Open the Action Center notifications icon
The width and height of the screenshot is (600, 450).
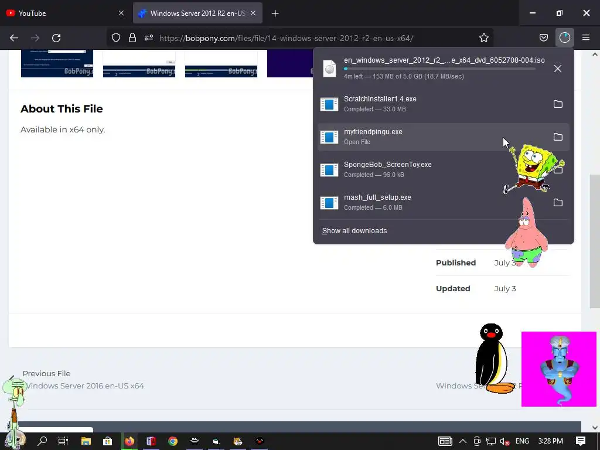581,441
